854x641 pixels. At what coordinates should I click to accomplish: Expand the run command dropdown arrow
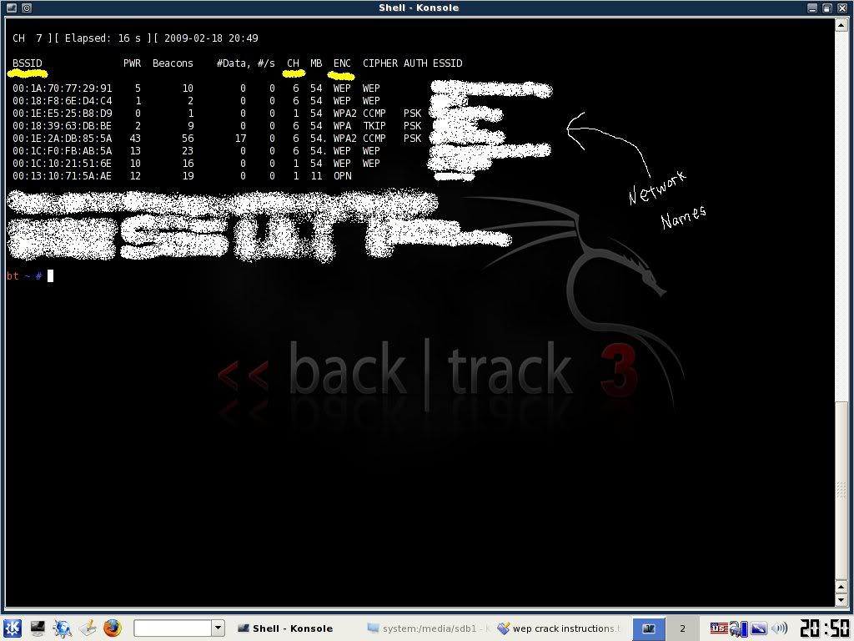(x=218, y=628)
